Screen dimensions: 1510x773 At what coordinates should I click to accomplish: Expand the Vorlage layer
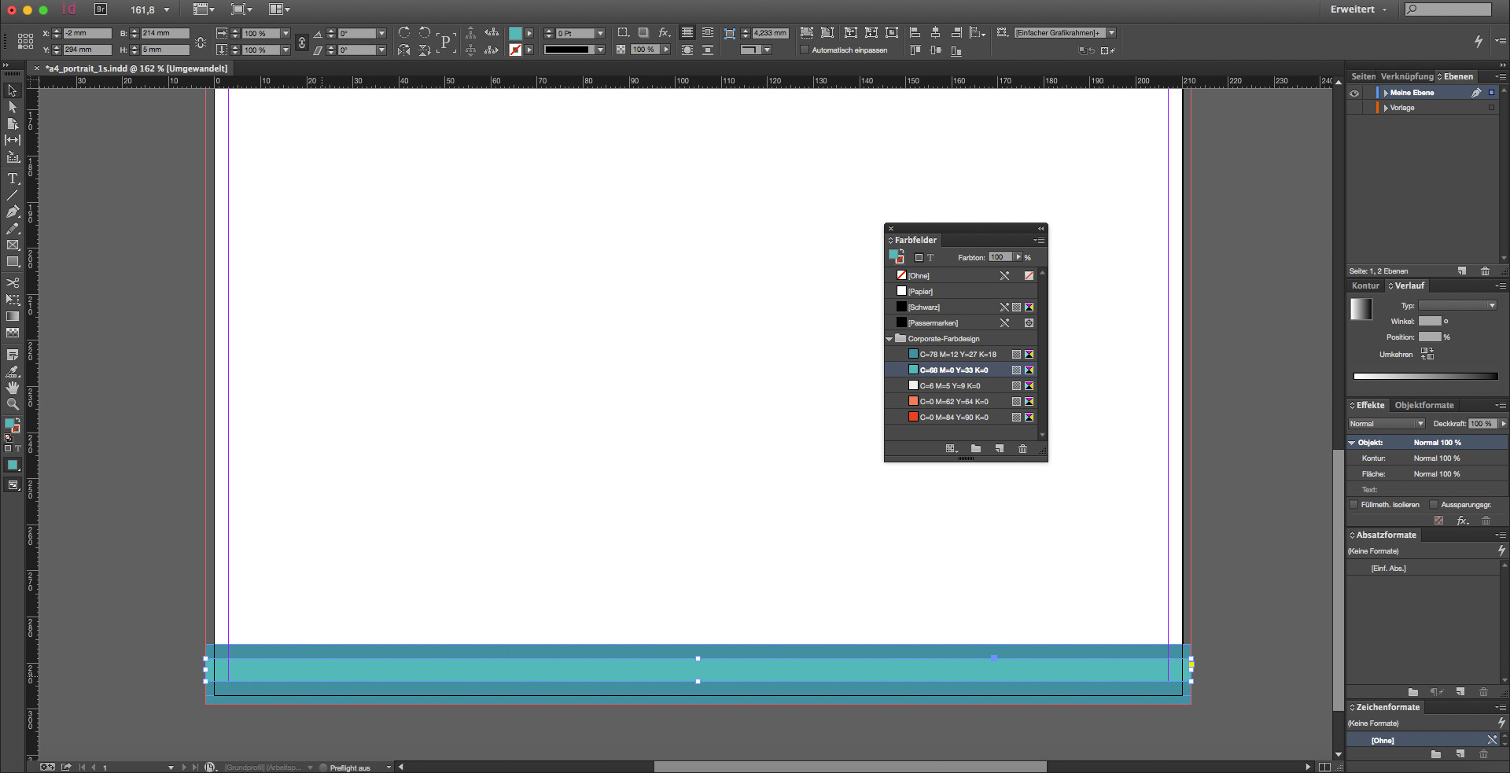coord(1386,108)
